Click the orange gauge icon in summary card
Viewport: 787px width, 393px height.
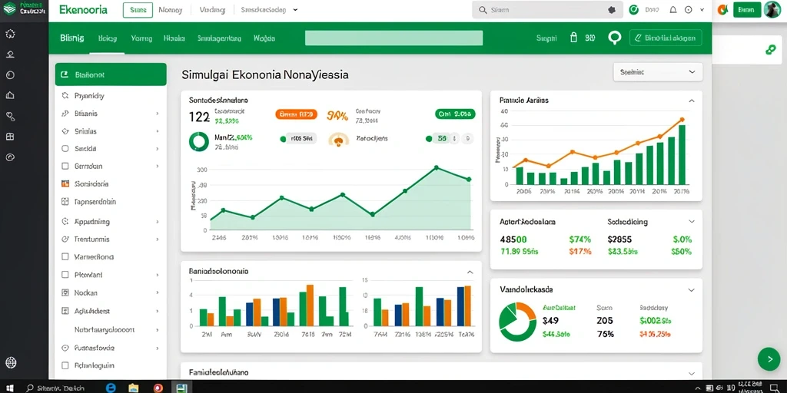tap(339, 140)
